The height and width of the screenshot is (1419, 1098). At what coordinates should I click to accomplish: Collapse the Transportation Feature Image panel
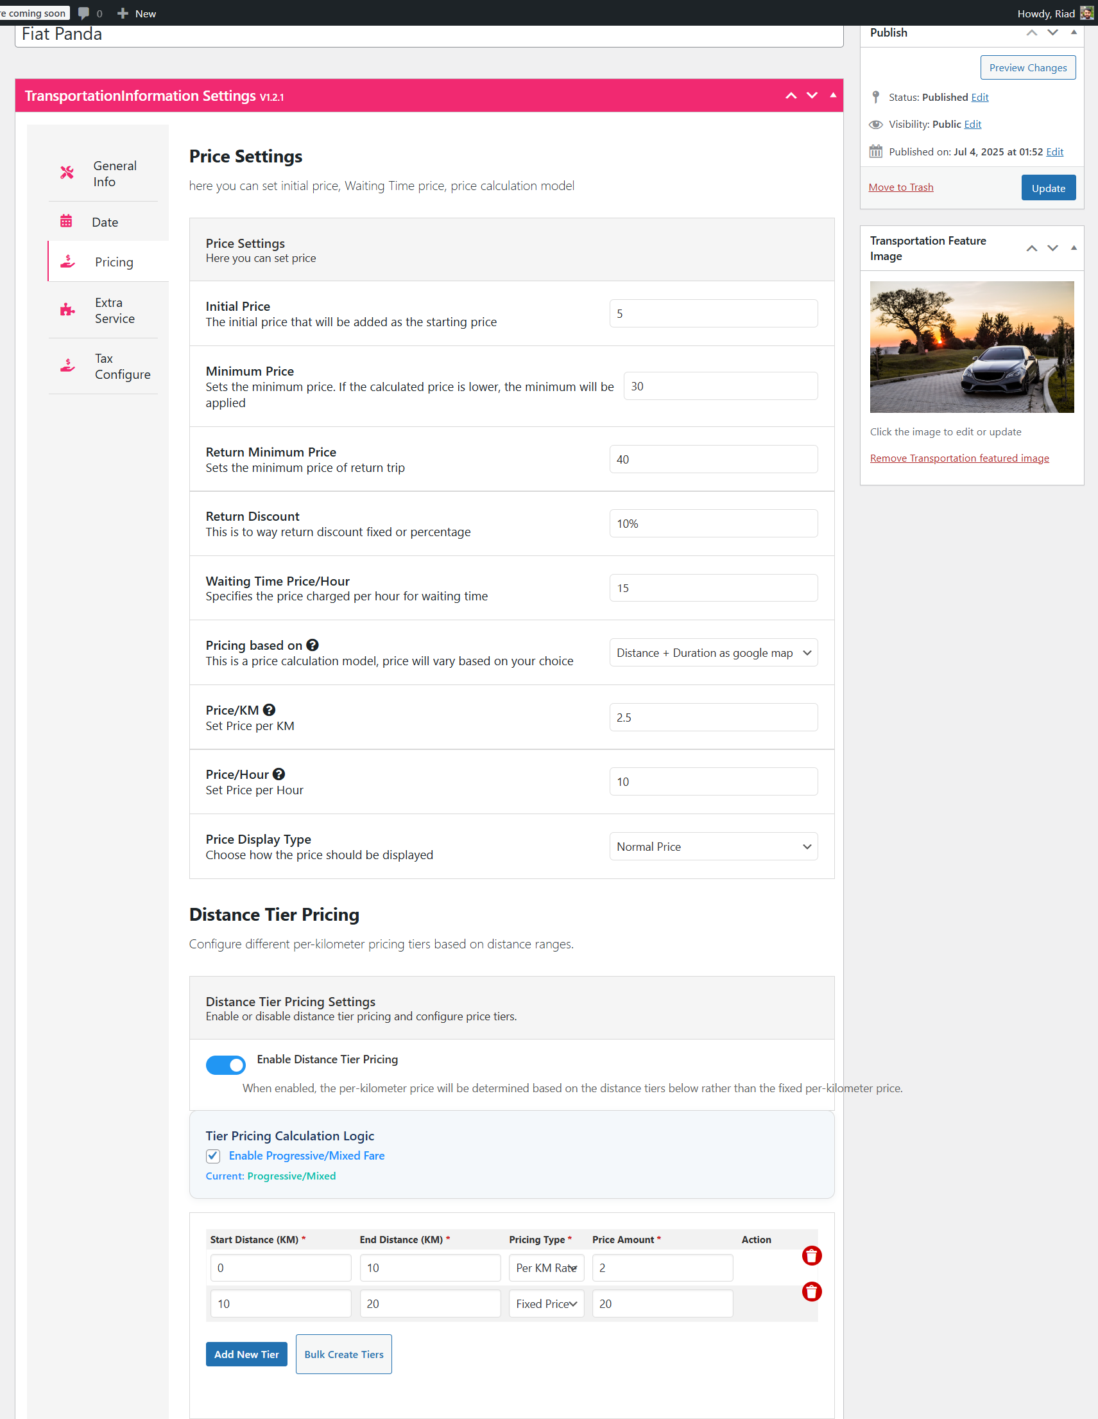[x=1074, y=248]
